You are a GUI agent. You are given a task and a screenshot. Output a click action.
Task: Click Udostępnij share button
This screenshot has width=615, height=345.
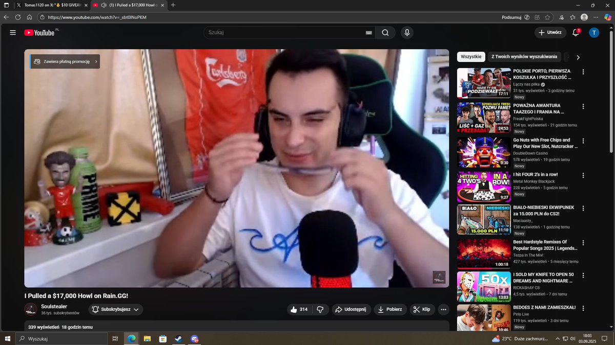click(351, 309)
